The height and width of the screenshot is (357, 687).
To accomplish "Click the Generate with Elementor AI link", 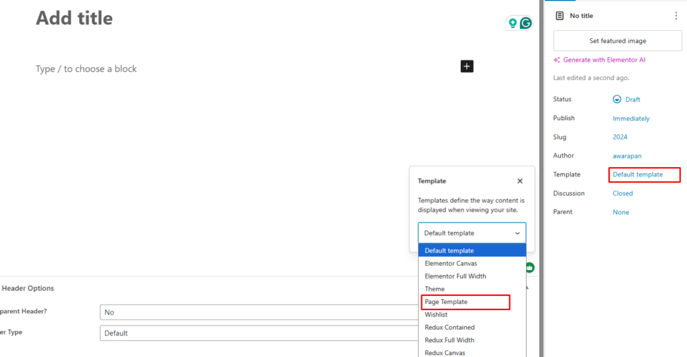I will (x=604, y=60).
